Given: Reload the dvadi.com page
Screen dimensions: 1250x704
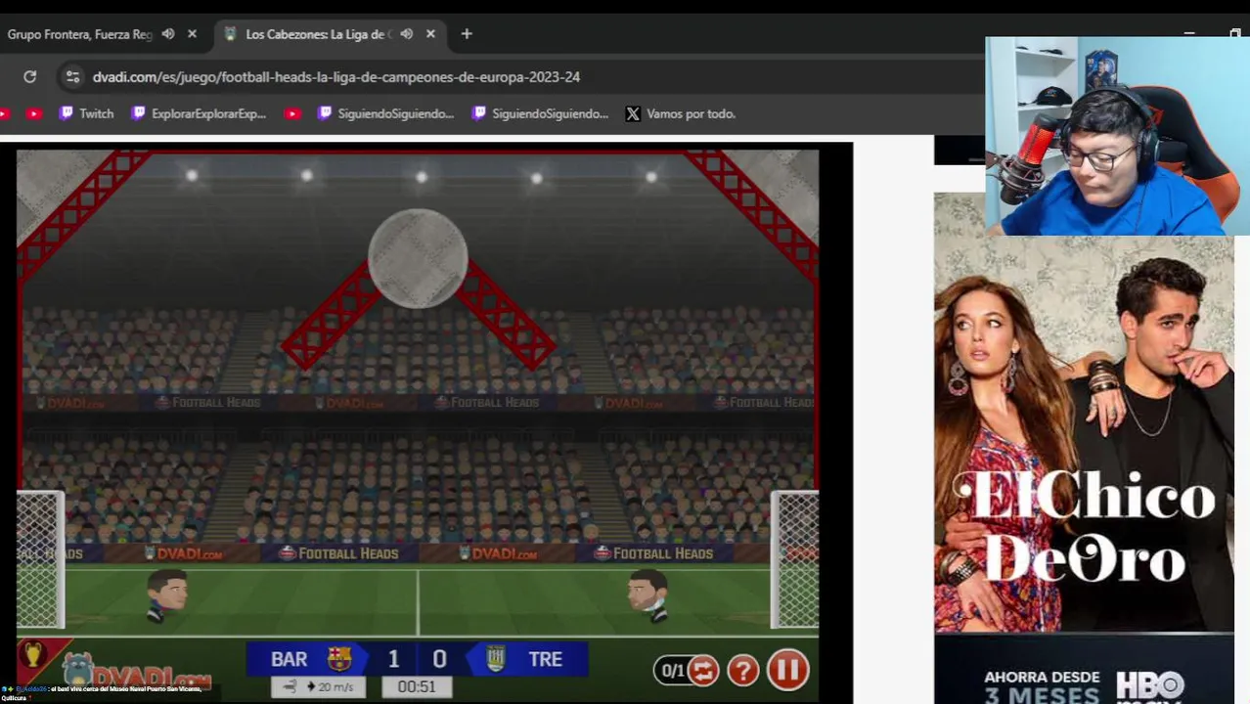Looking at the screenshot, I should tap(30, 76).
